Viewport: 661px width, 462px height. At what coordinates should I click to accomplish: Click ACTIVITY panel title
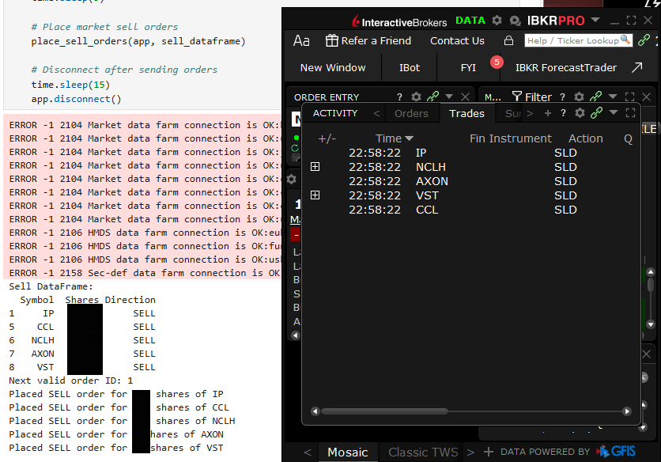point(335,113)
